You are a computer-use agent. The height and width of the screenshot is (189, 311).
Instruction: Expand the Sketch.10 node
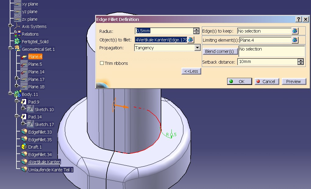pos(23,108)
